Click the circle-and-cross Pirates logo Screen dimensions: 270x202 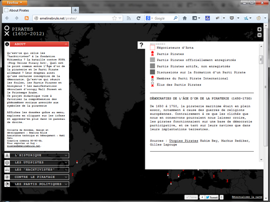(x=7, y=31)
